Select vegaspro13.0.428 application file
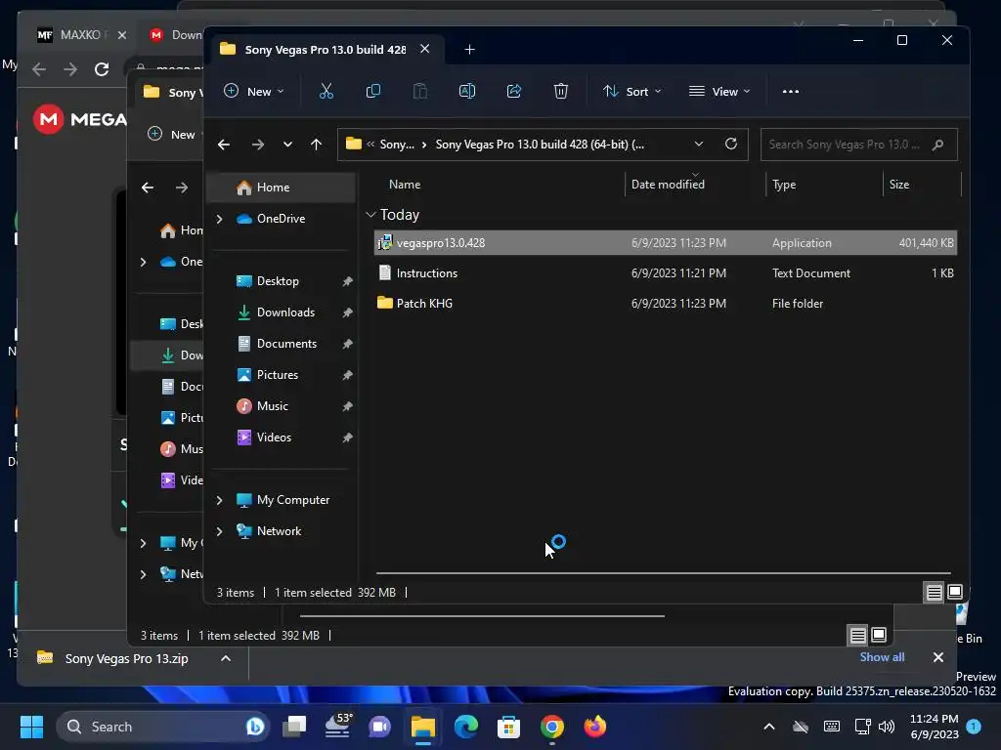The height and width of the screenshot is (750, 1001). 665,243
